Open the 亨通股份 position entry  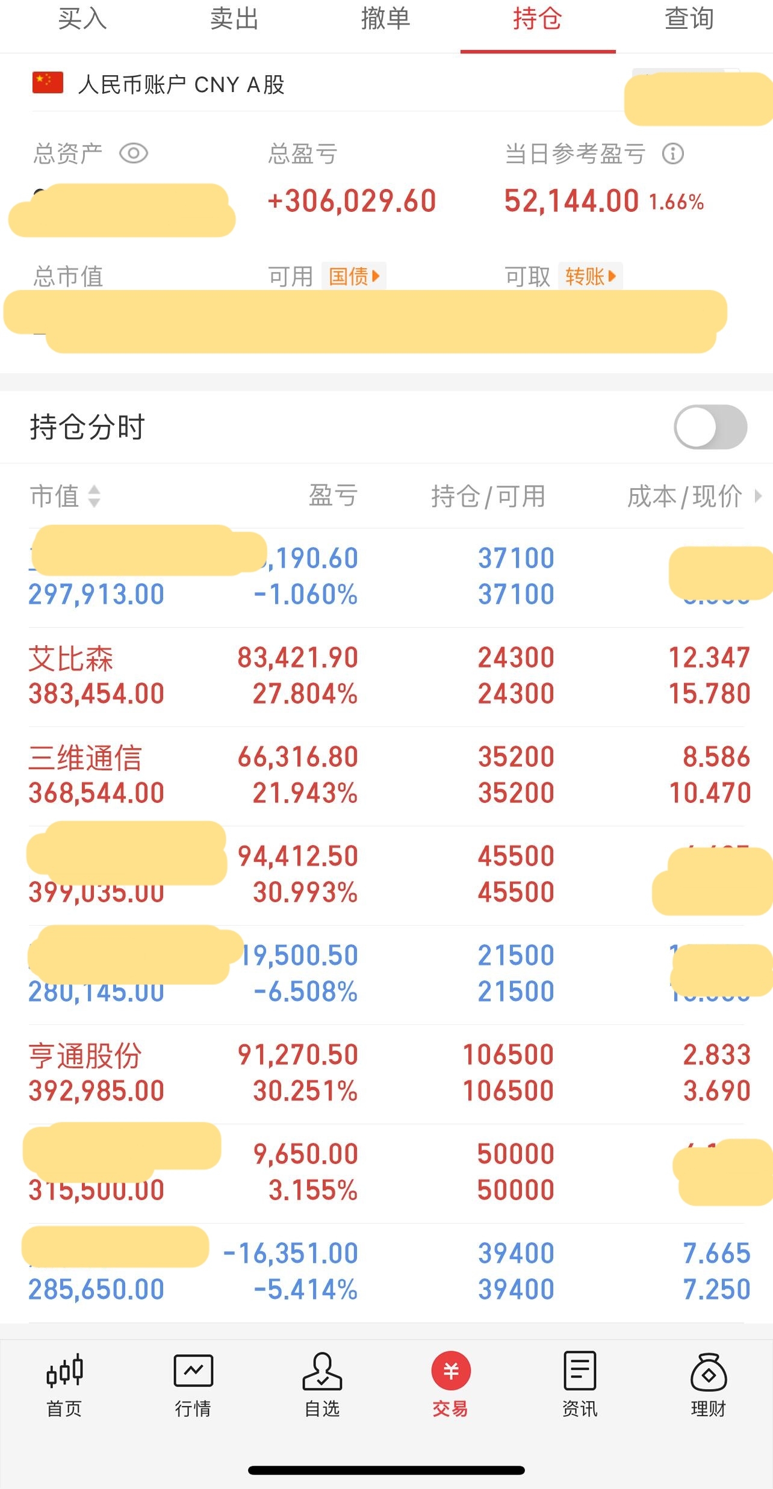point(386,1074)
